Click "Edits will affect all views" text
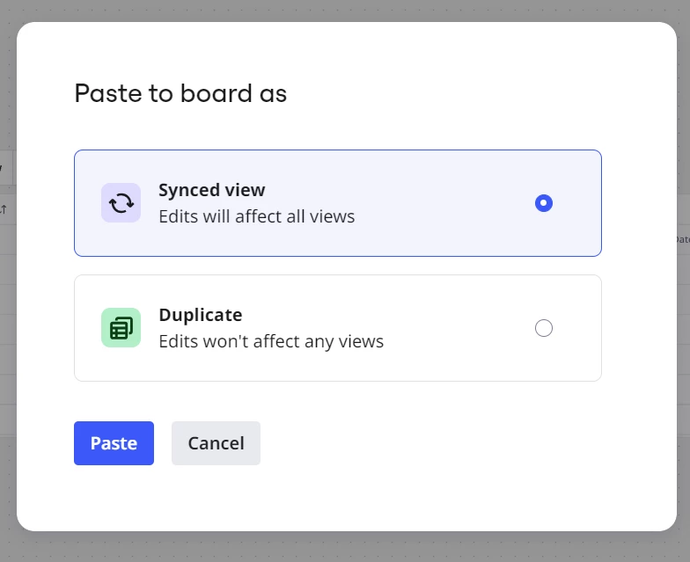Image resolution: width=690 pixels, height=562 pixels. [257, 216]
